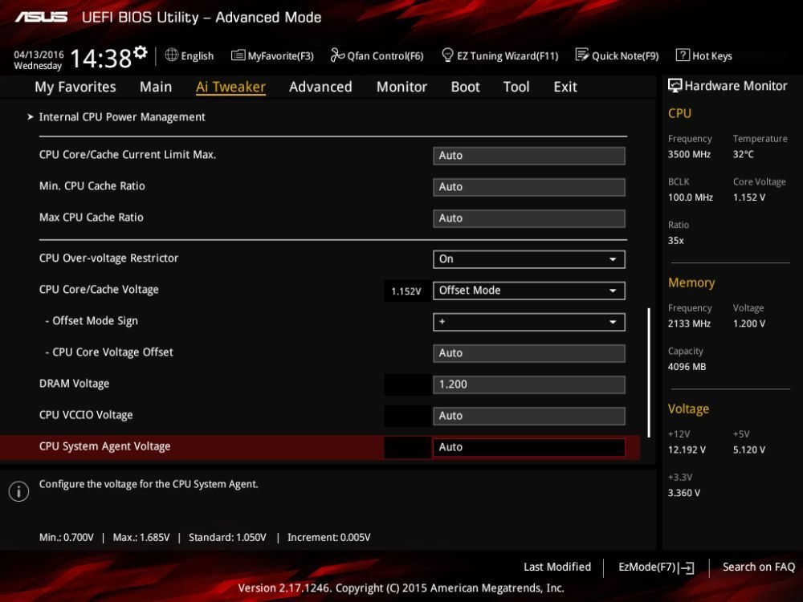Click the ASUS logo
The width and height of the screenshot is (803, 602).
pos(41,17)
